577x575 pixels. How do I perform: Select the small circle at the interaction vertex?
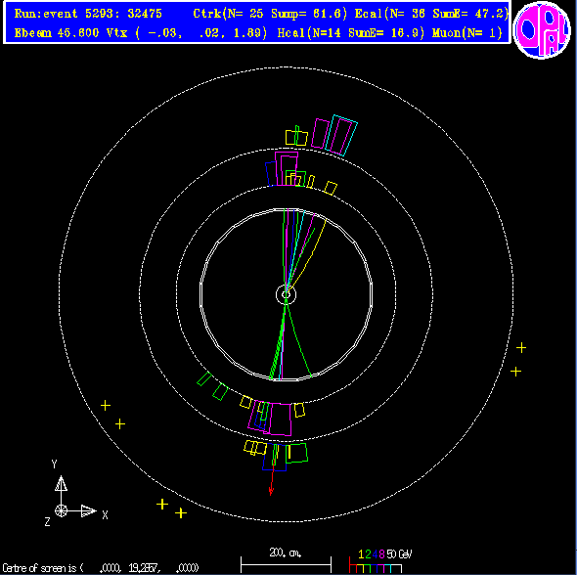tap(286, 294)
